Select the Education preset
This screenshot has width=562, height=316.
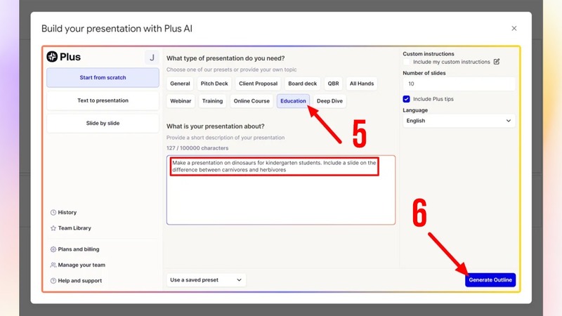(293, 101)
